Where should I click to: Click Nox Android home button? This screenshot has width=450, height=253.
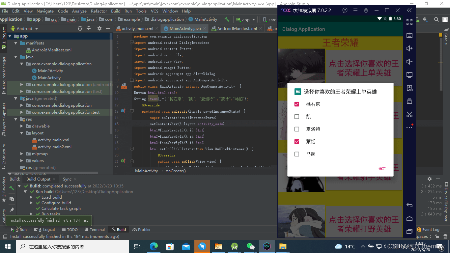[409, 218]
